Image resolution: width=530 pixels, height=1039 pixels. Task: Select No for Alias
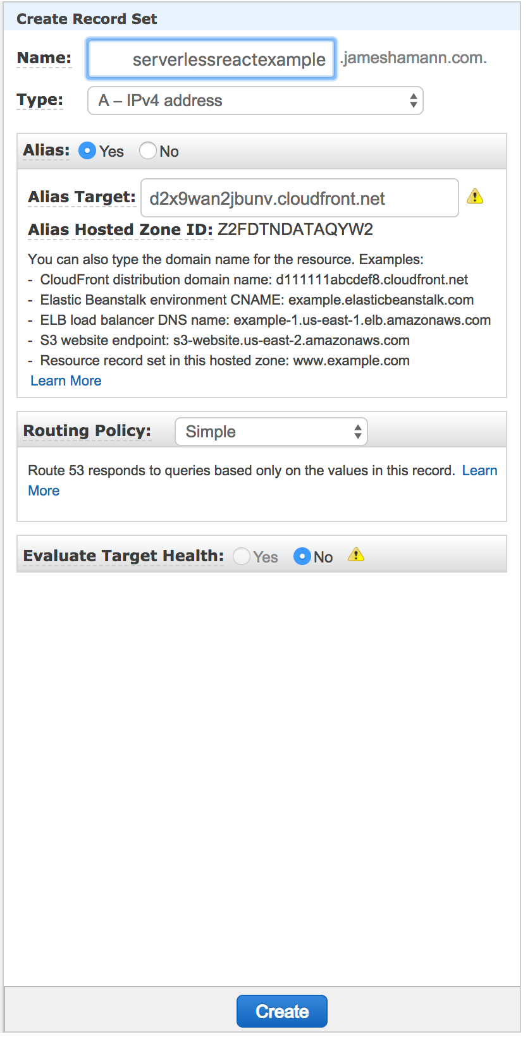click(147, 150)
